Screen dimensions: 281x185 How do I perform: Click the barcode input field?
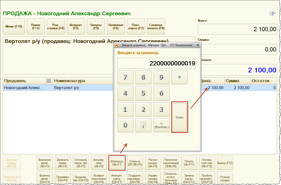(157, 63)
